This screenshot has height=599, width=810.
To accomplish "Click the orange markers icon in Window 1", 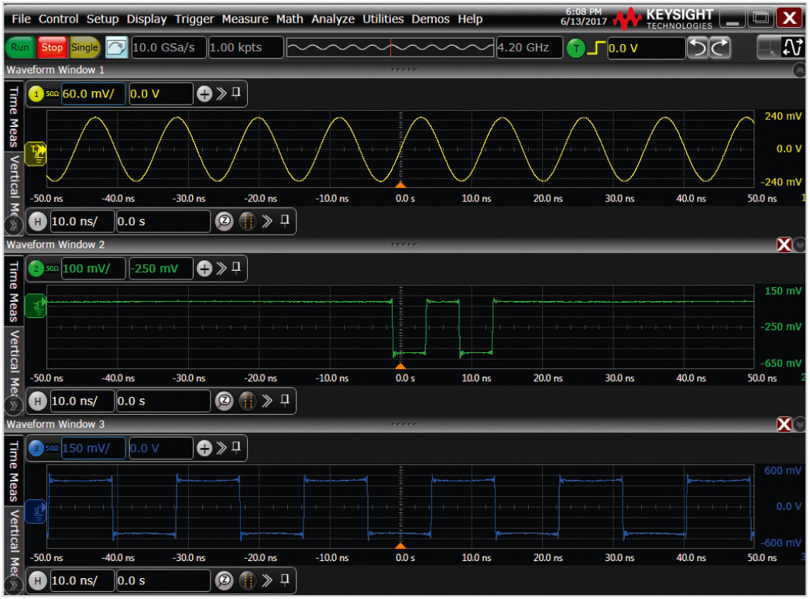I will tap(248, 221).
